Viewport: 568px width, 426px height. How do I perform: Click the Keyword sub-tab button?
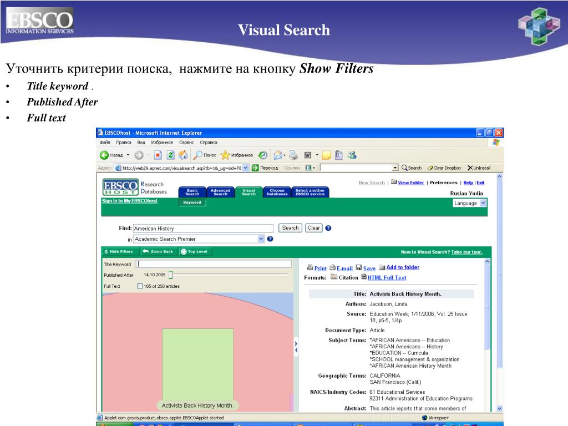(x=192, y=202)
